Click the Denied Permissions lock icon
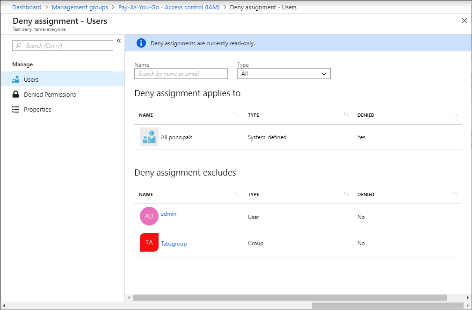This screenshot has height=310, width=472. point(16,94)
